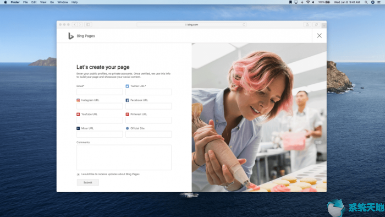This screenshot has width=385, height=217.
Task: Open the Window menu
Action: [63, 2]
